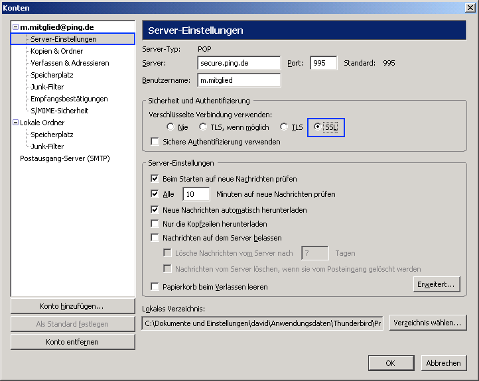This screenshot has width=479, height=381.
Task: Select Postausgang-Server (SMTP) entry
Action: pos(64,158)
